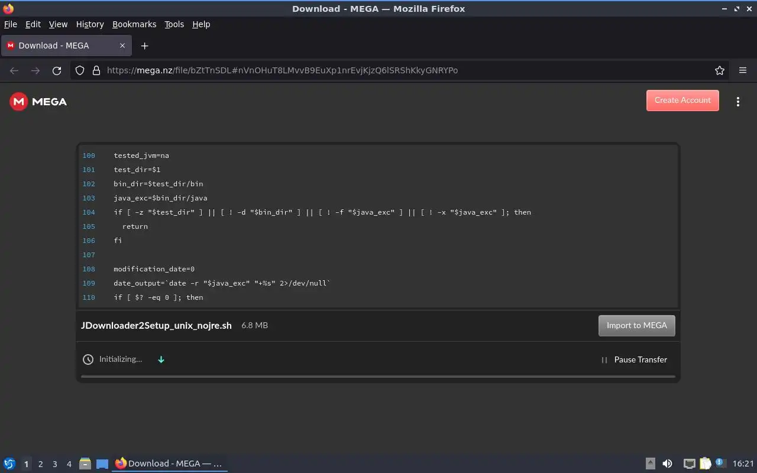The height and width of the screenshot is (473, 757).
Task: Click the 16:21 clock in the taskbar
Action: [x=743, y=464]
